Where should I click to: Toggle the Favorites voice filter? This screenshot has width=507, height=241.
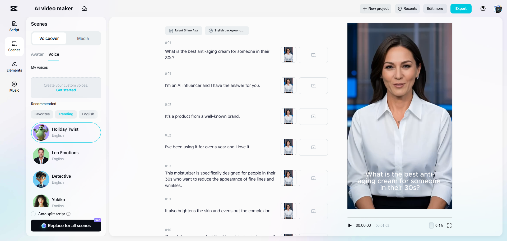pos(42,114)
